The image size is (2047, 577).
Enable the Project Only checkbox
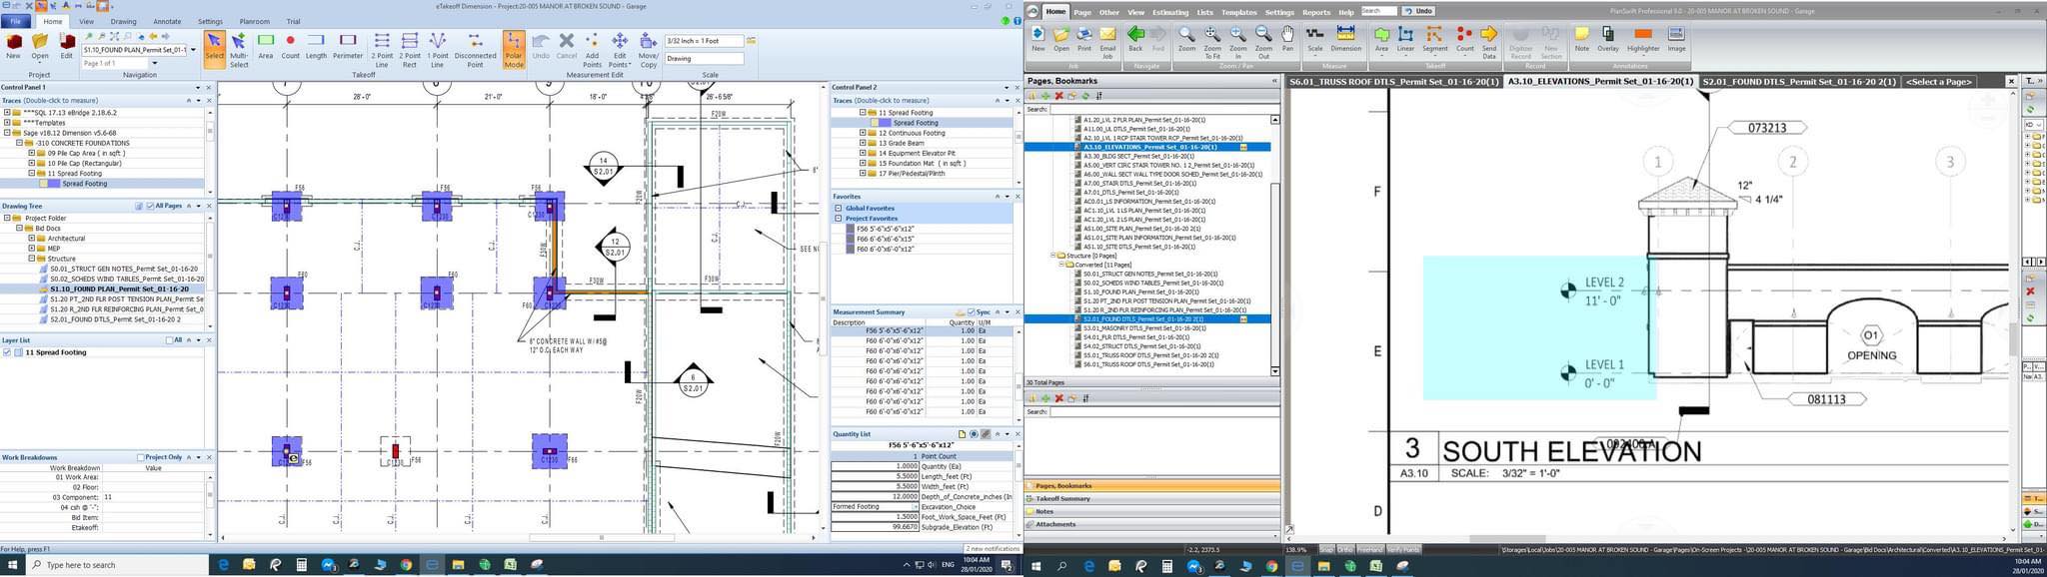[141, 457]
